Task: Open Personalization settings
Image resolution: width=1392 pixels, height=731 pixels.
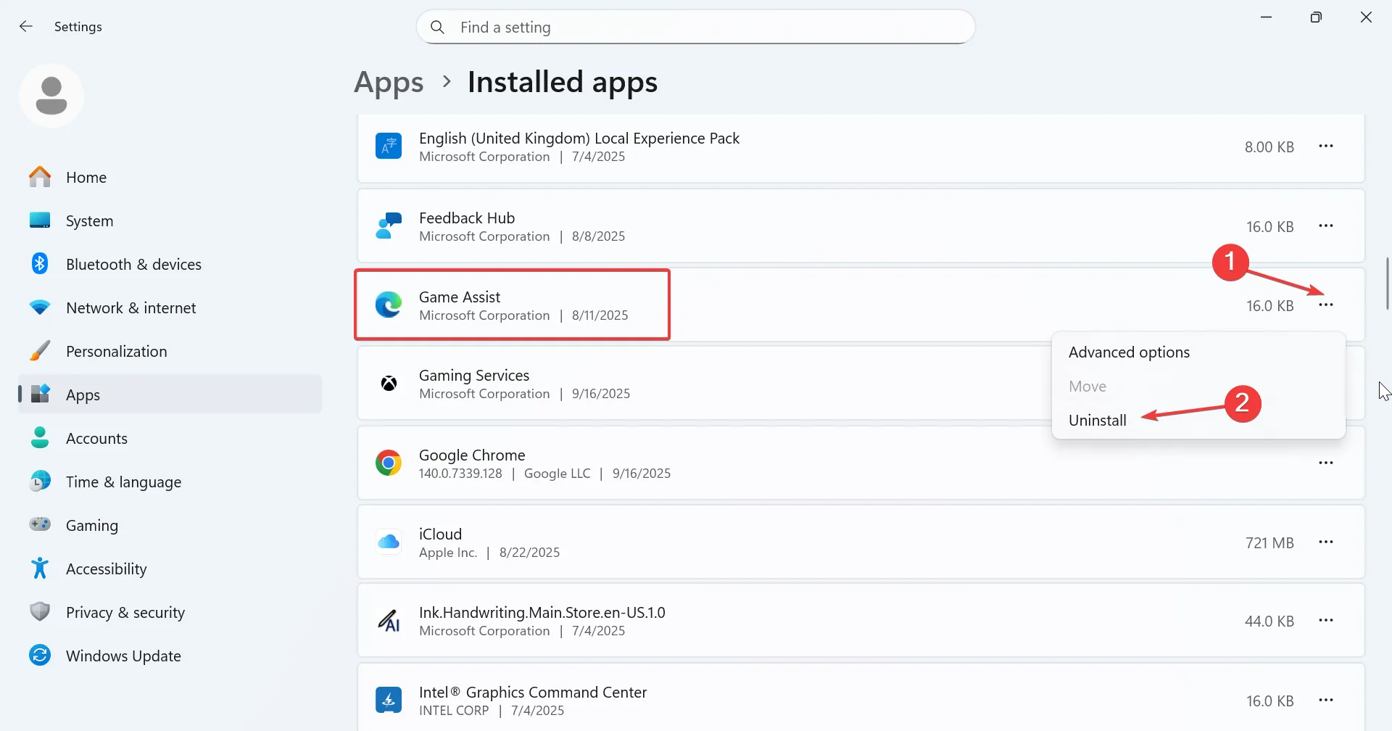Action: pyautogui.click(x=116, y=350)
